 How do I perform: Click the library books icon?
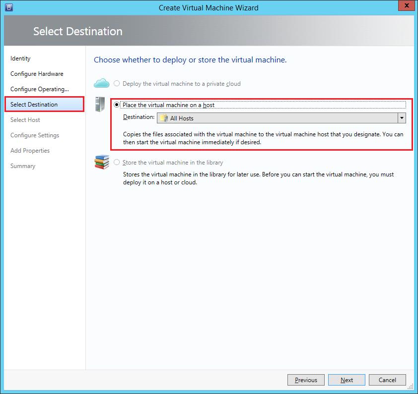[x=101, y=162]
